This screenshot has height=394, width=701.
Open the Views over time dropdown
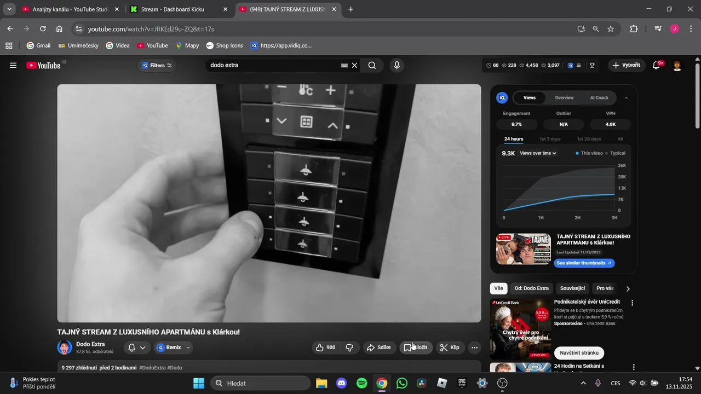pos(538,153)
